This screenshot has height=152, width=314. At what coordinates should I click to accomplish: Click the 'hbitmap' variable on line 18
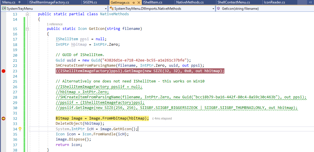(x=79, y=45)
